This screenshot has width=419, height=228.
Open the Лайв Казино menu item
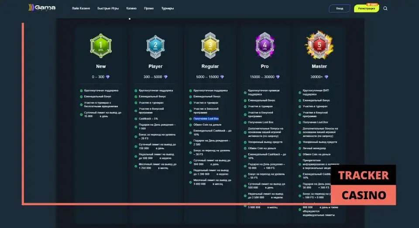[81, 8]
